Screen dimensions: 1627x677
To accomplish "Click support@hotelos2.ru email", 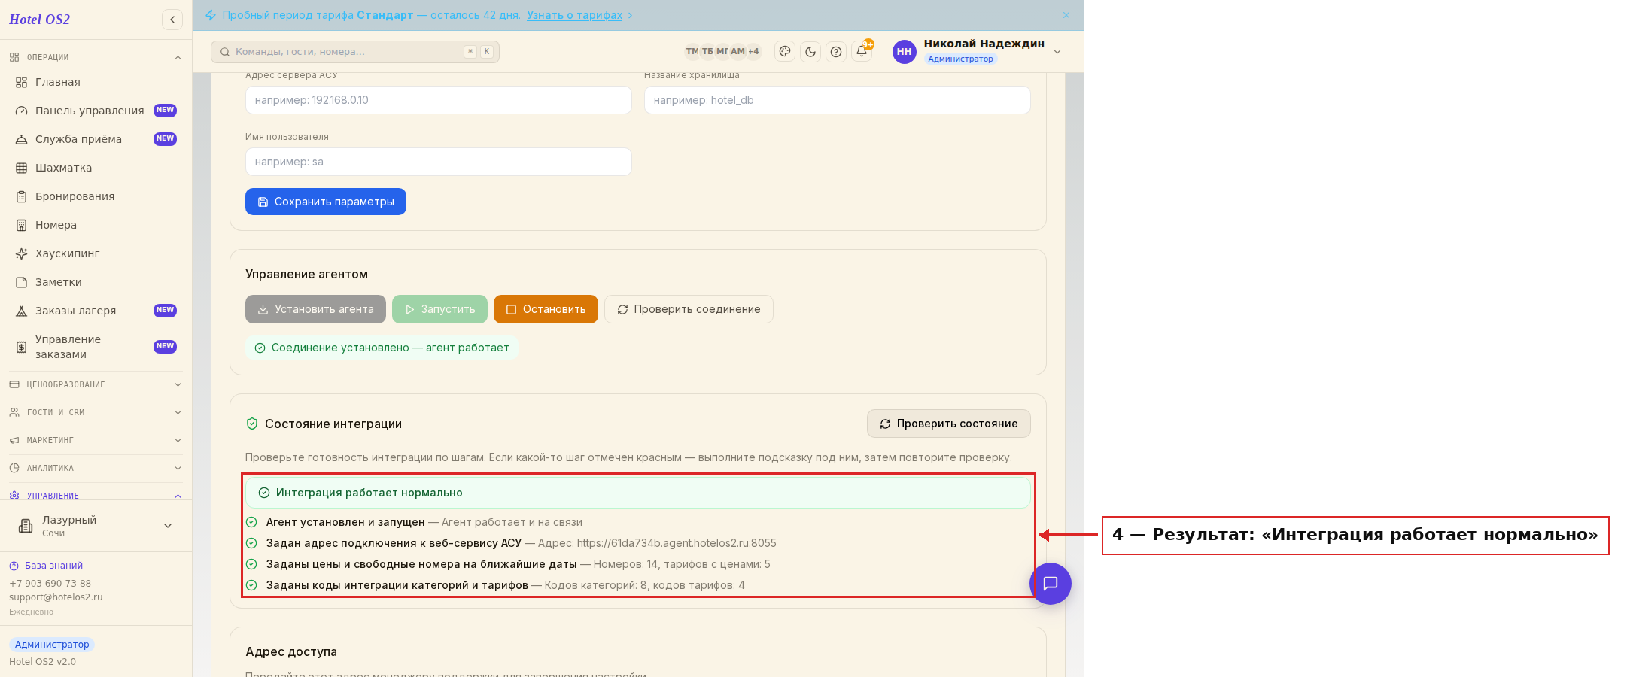I will pos(56,597).
